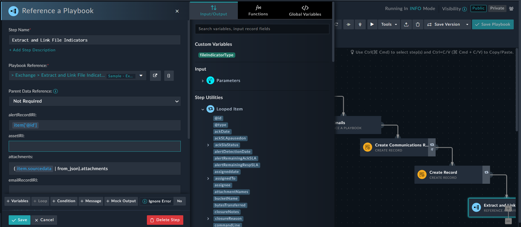Image resolution: width=521 pixels, height=227 pixels.
Task: Click loop icon on Create Communications step
Action: [x=432, y=145]
